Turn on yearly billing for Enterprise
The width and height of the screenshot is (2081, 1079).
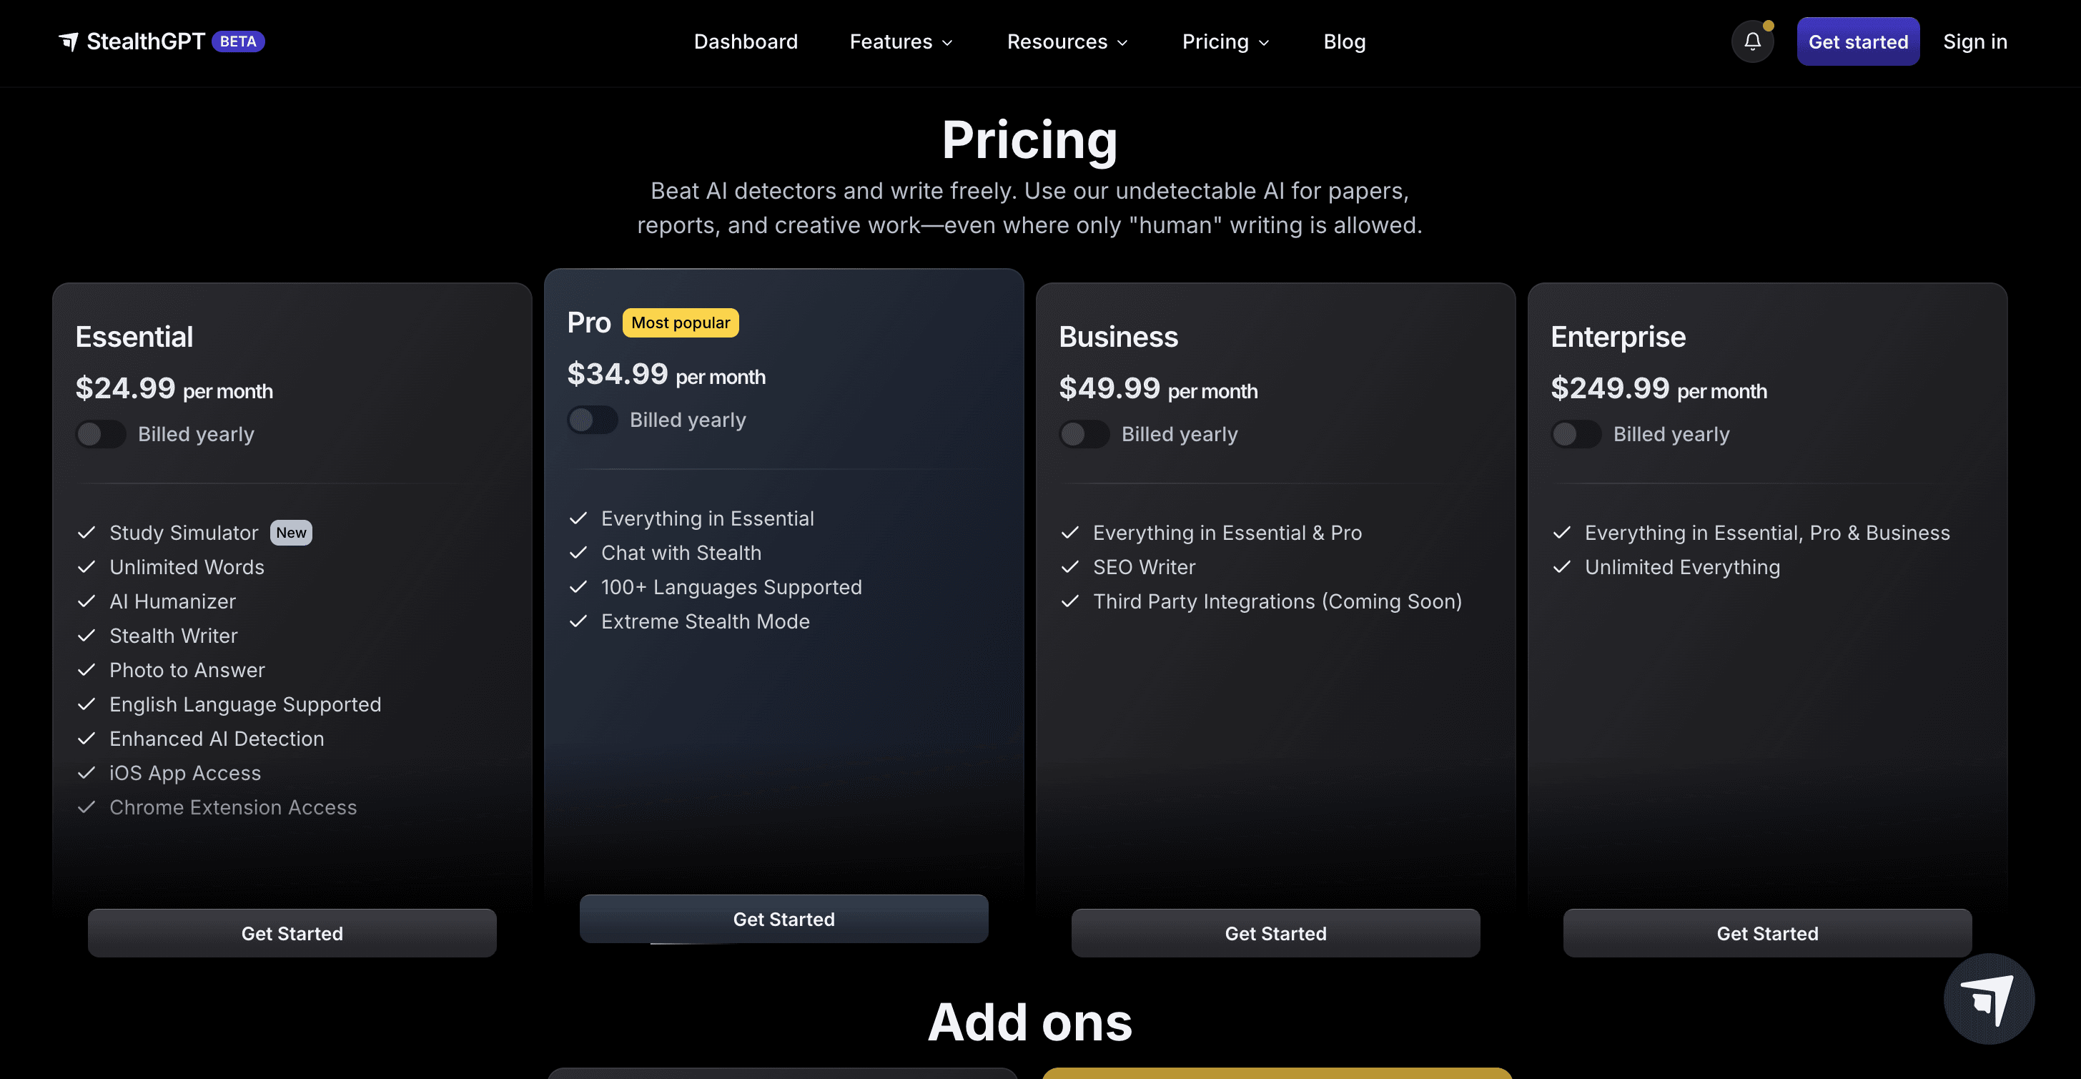(1576, 434)
